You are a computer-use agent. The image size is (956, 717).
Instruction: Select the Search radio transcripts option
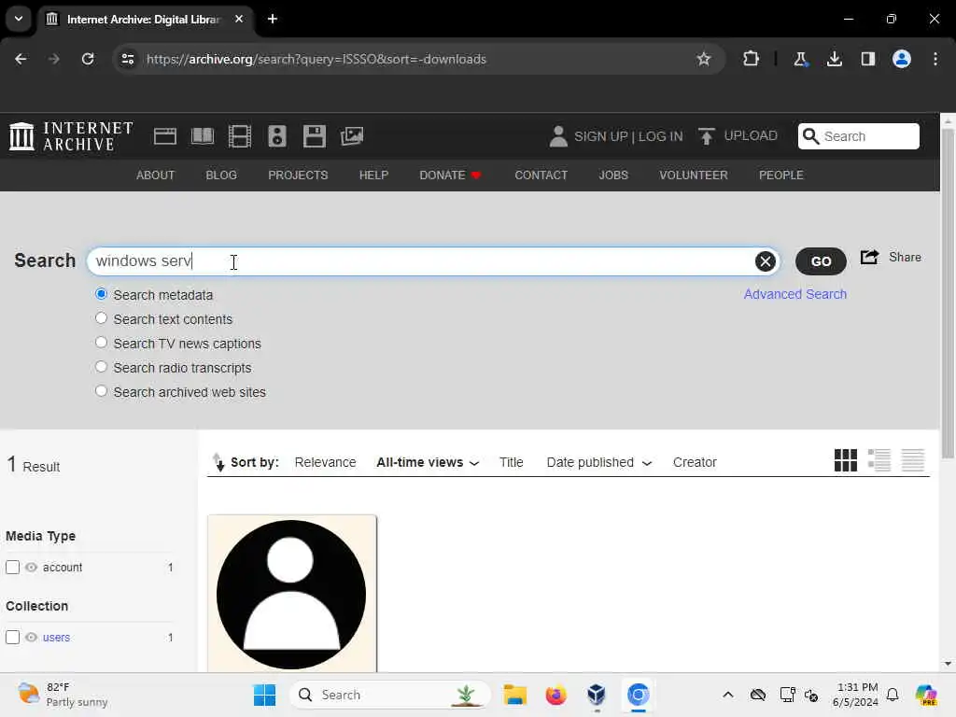tap(101, 368)
